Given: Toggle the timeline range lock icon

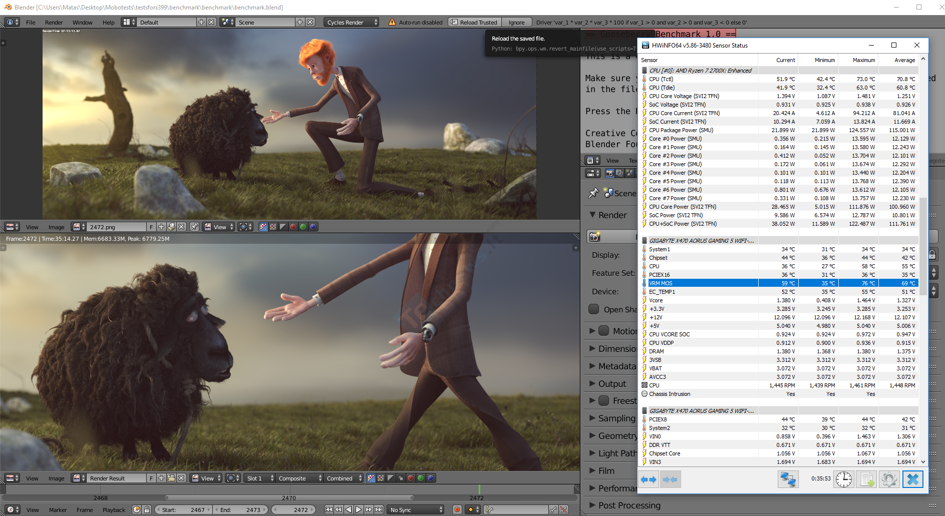Looking at the screenshot, I should point(147,509).
